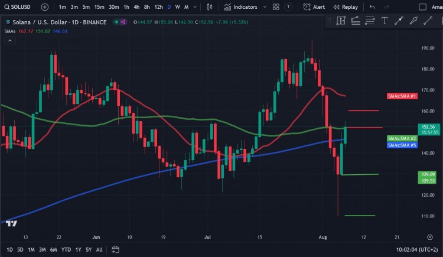Viewport: 443px width, 257px height.
Task: Set date range to 5D
Action: click(x=20, y=250)
